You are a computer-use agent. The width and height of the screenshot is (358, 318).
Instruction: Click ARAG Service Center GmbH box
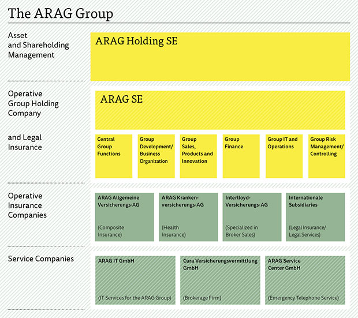coord(305,280)
